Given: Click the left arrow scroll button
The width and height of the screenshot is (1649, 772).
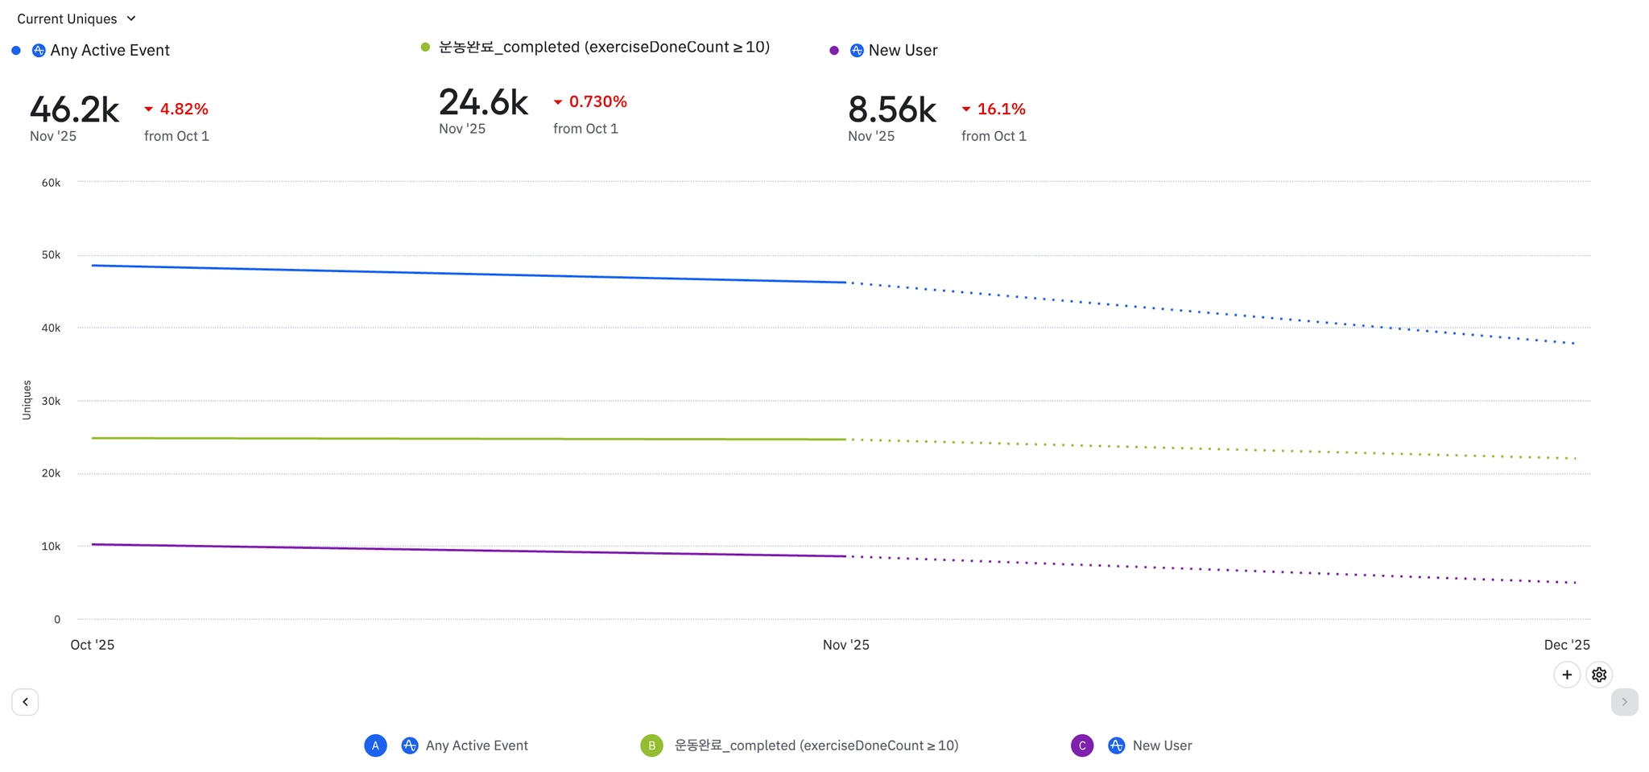Looking at the screenshot, I should tap(25, 702).
